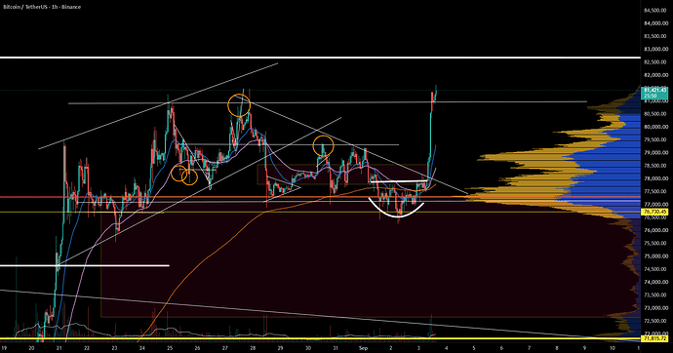
Task: Click the 80,000.00 price axis label
Action: coord(656,127)
